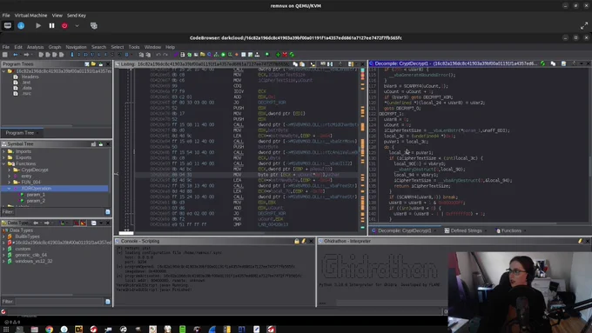The width and height of the screenshot is (592, 333).
Task: Click Symbol Tree filter options icon
Action: (x=108, y=212)
